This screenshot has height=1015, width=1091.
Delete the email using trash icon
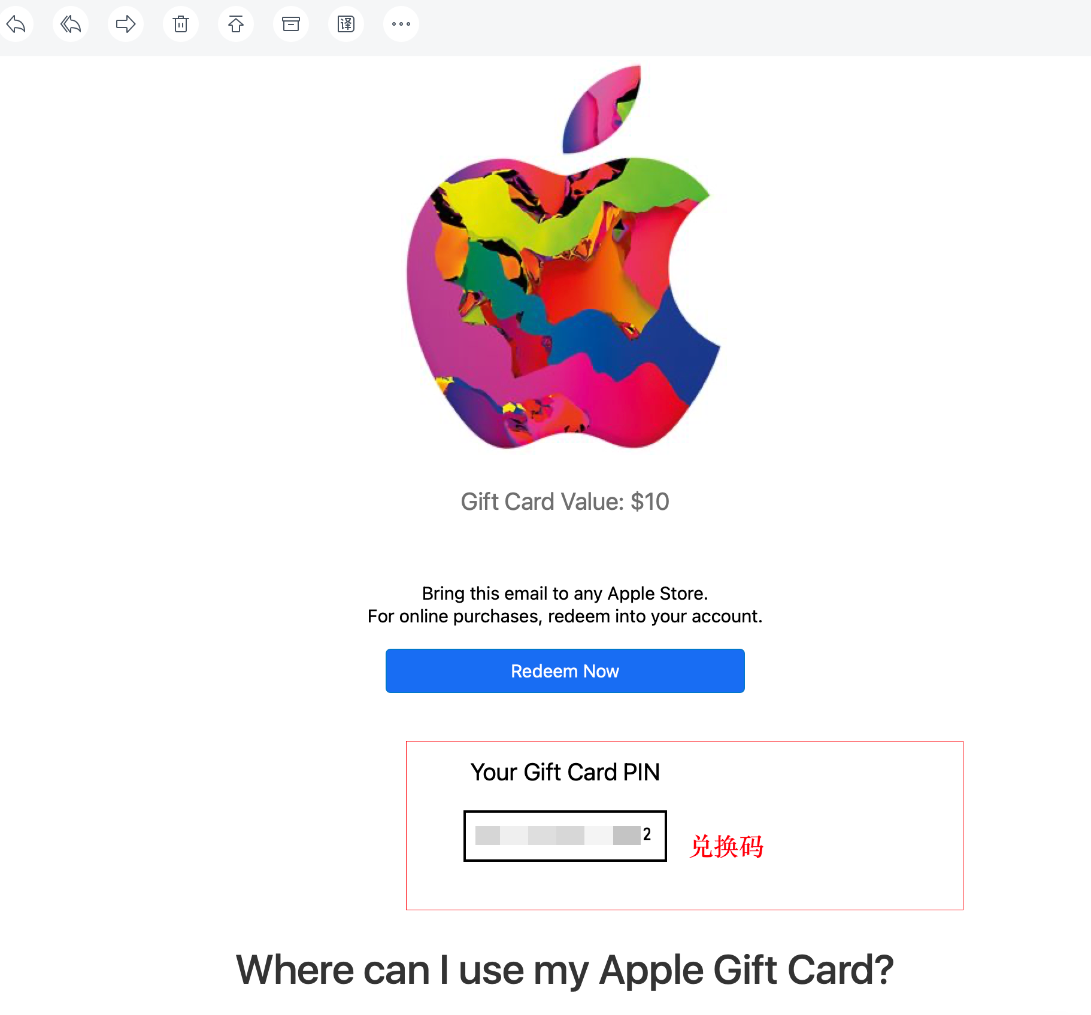181,24
